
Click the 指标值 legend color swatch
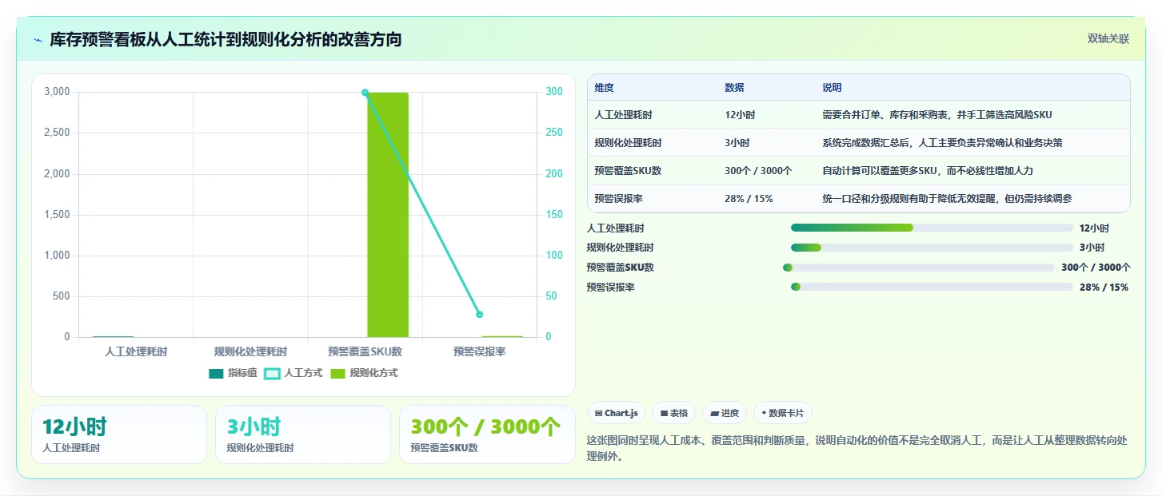(x=216, y=373)
